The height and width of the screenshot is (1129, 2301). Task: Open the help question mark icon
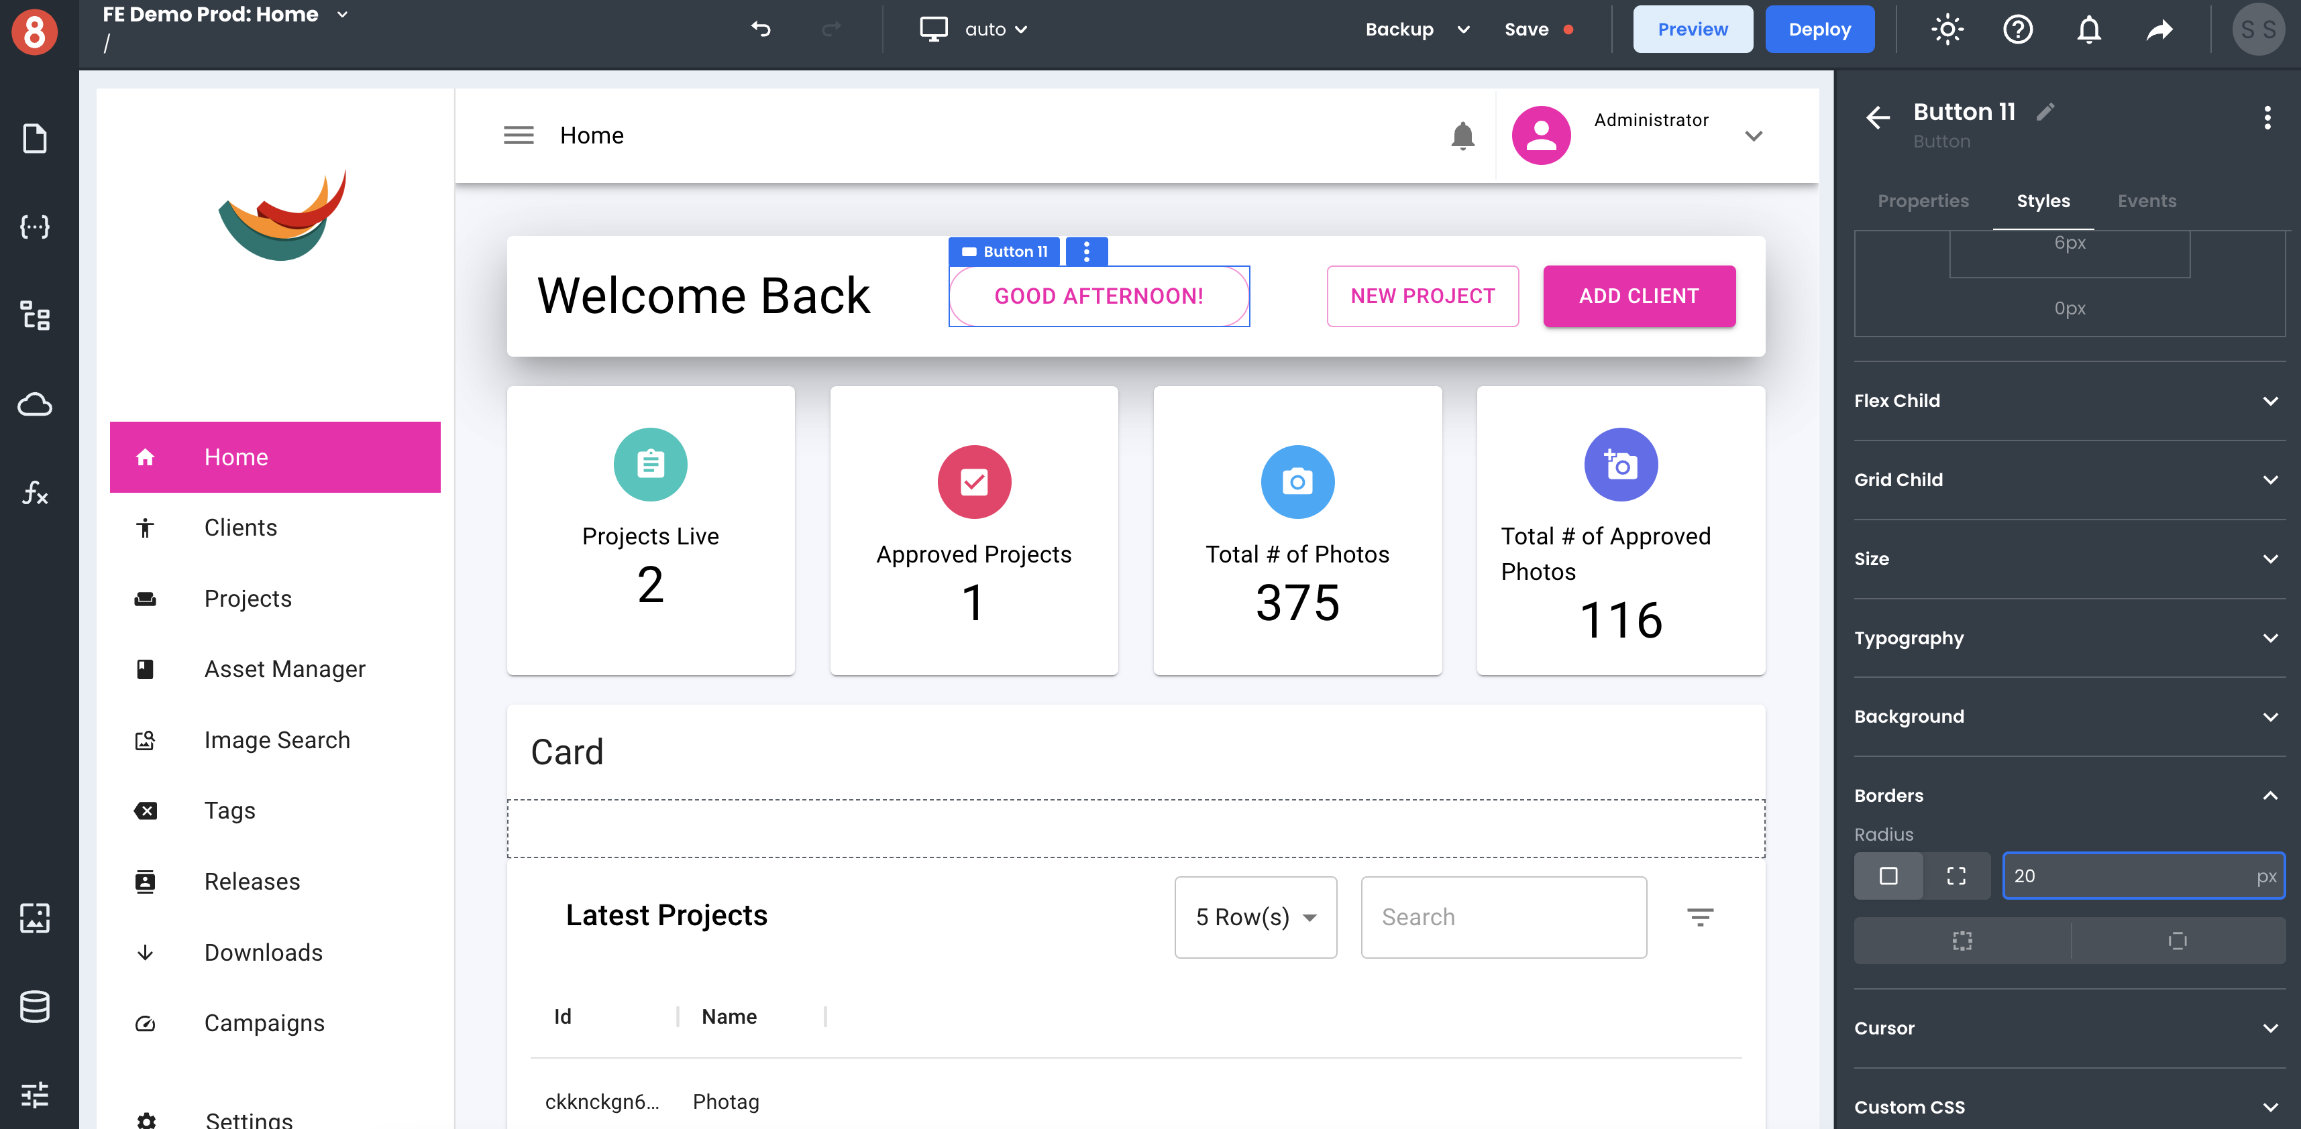pos(2017,29)
